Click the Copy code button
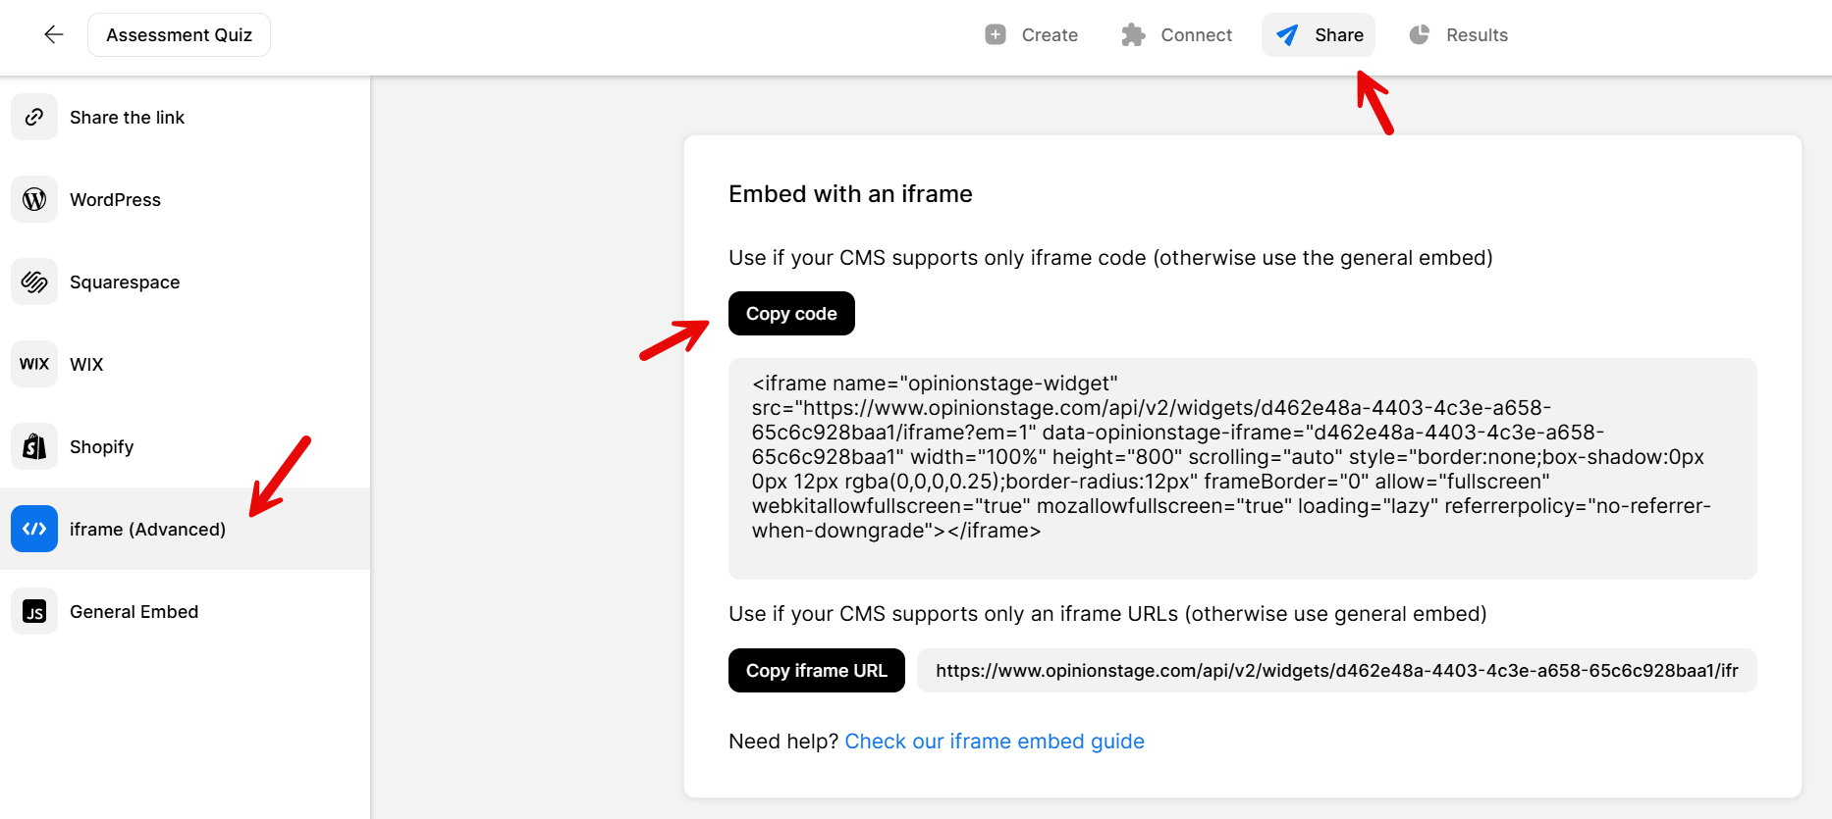The height and width of the screenshot is (819, 1832). [791, 313]
